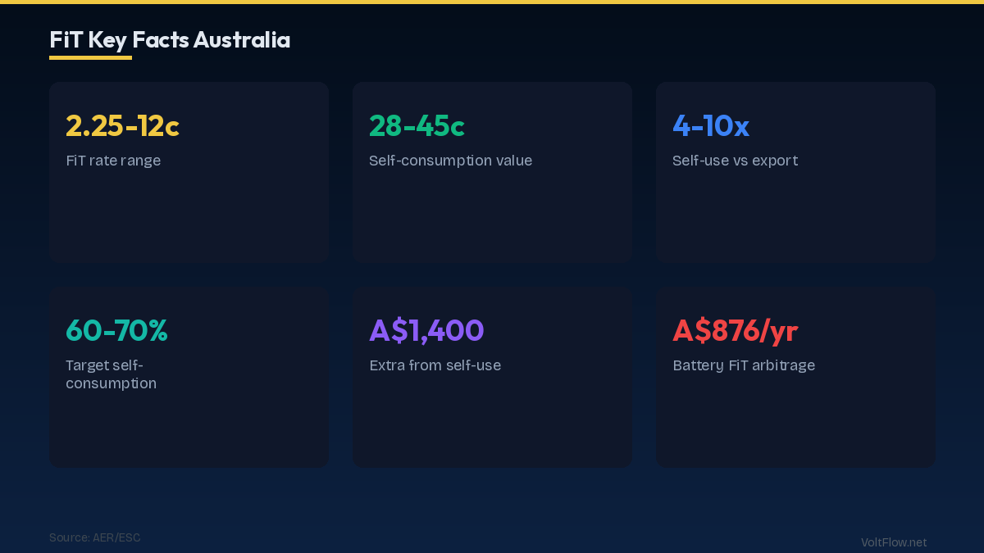This screenshot has height=553, width=984.
Task: Open the VoltFlow.net link
Action: click(894, 542)
